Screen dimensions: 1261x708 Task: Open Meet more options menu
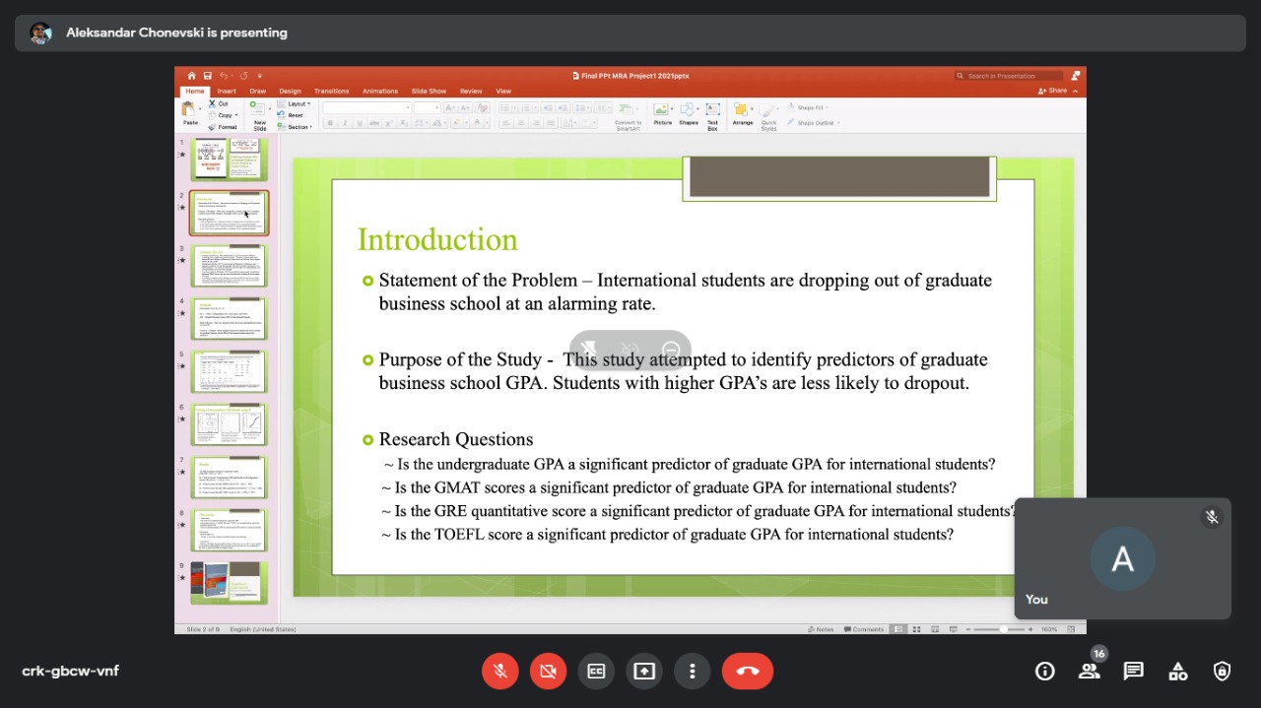pyautogui.click(x=692, y=672)
